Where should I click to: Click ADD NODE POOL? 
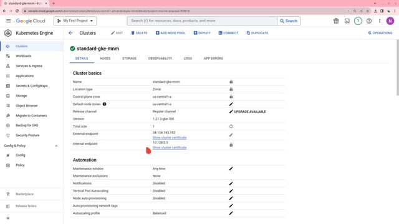coord(170,33)
